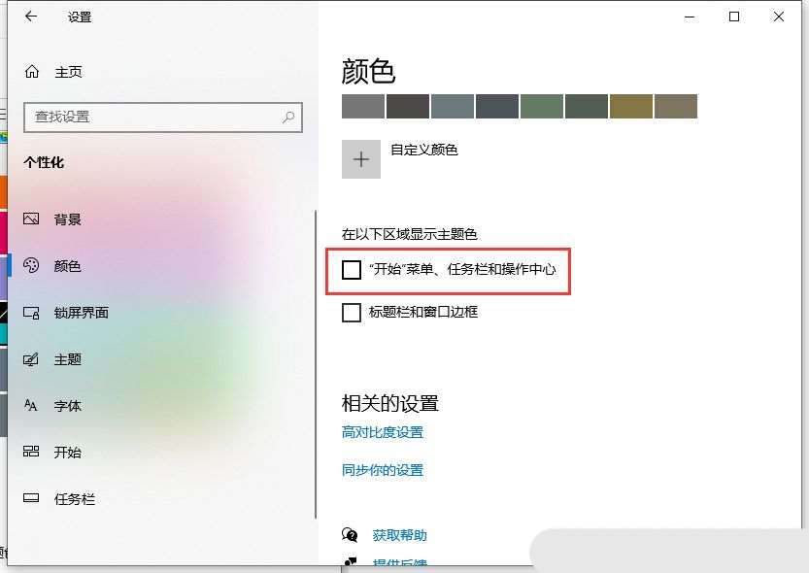Screen dimensions: 809x573
Task: Click the 主题 themes brush icon
Action: (31, 359)
